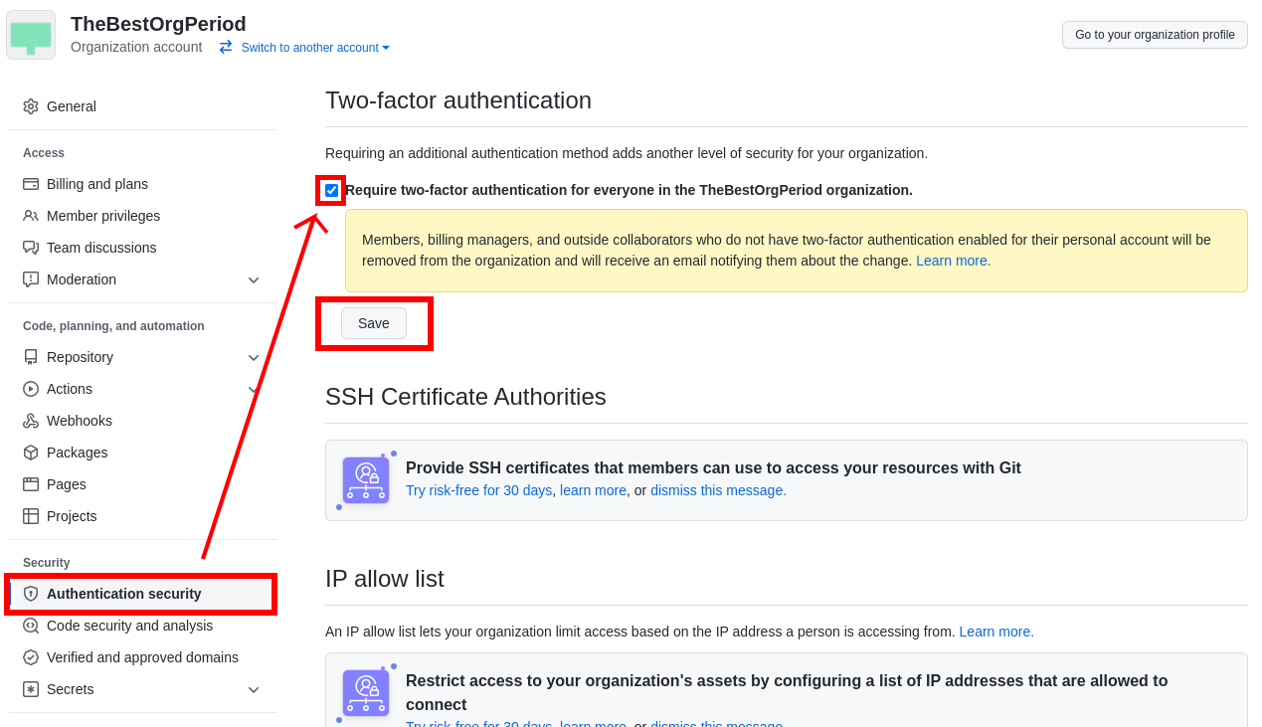Open Packages settings
The image size is (1262, 727).
pos(142,453)
